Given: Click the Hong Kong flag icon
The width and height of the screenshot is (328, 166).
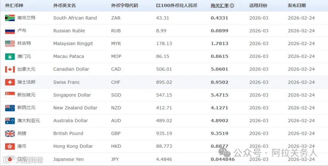Looking at the screenshot, I should click(x=10, y=146).
